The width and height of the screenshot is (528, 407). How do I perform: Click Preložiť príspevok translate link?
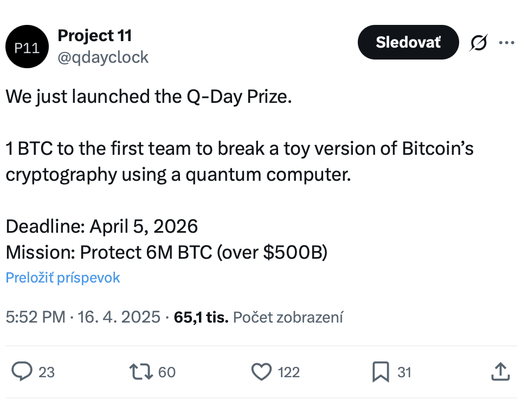63,278
